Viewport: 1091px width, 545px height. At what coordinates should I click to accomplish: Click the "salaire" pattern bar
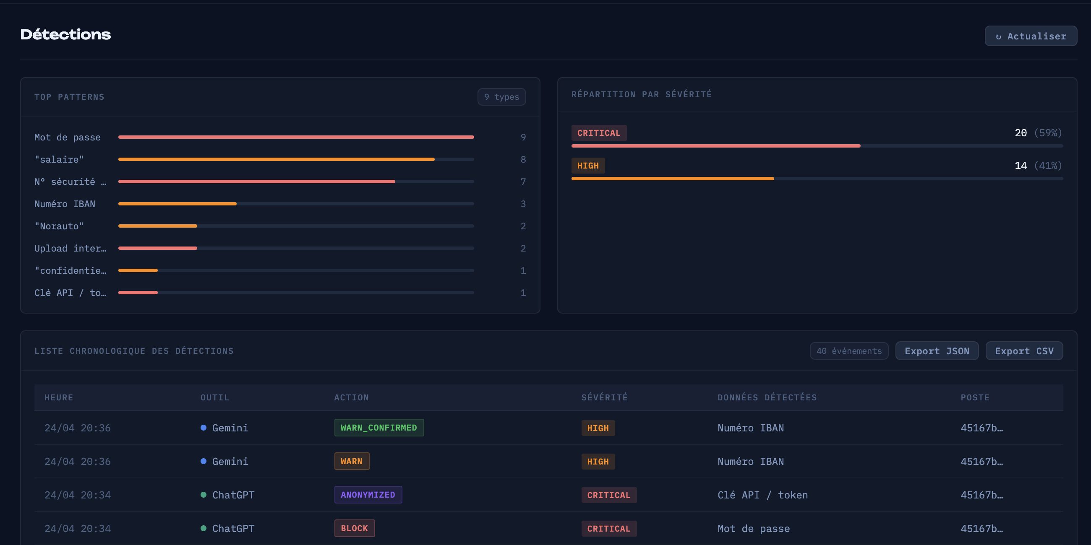[296, 160]
